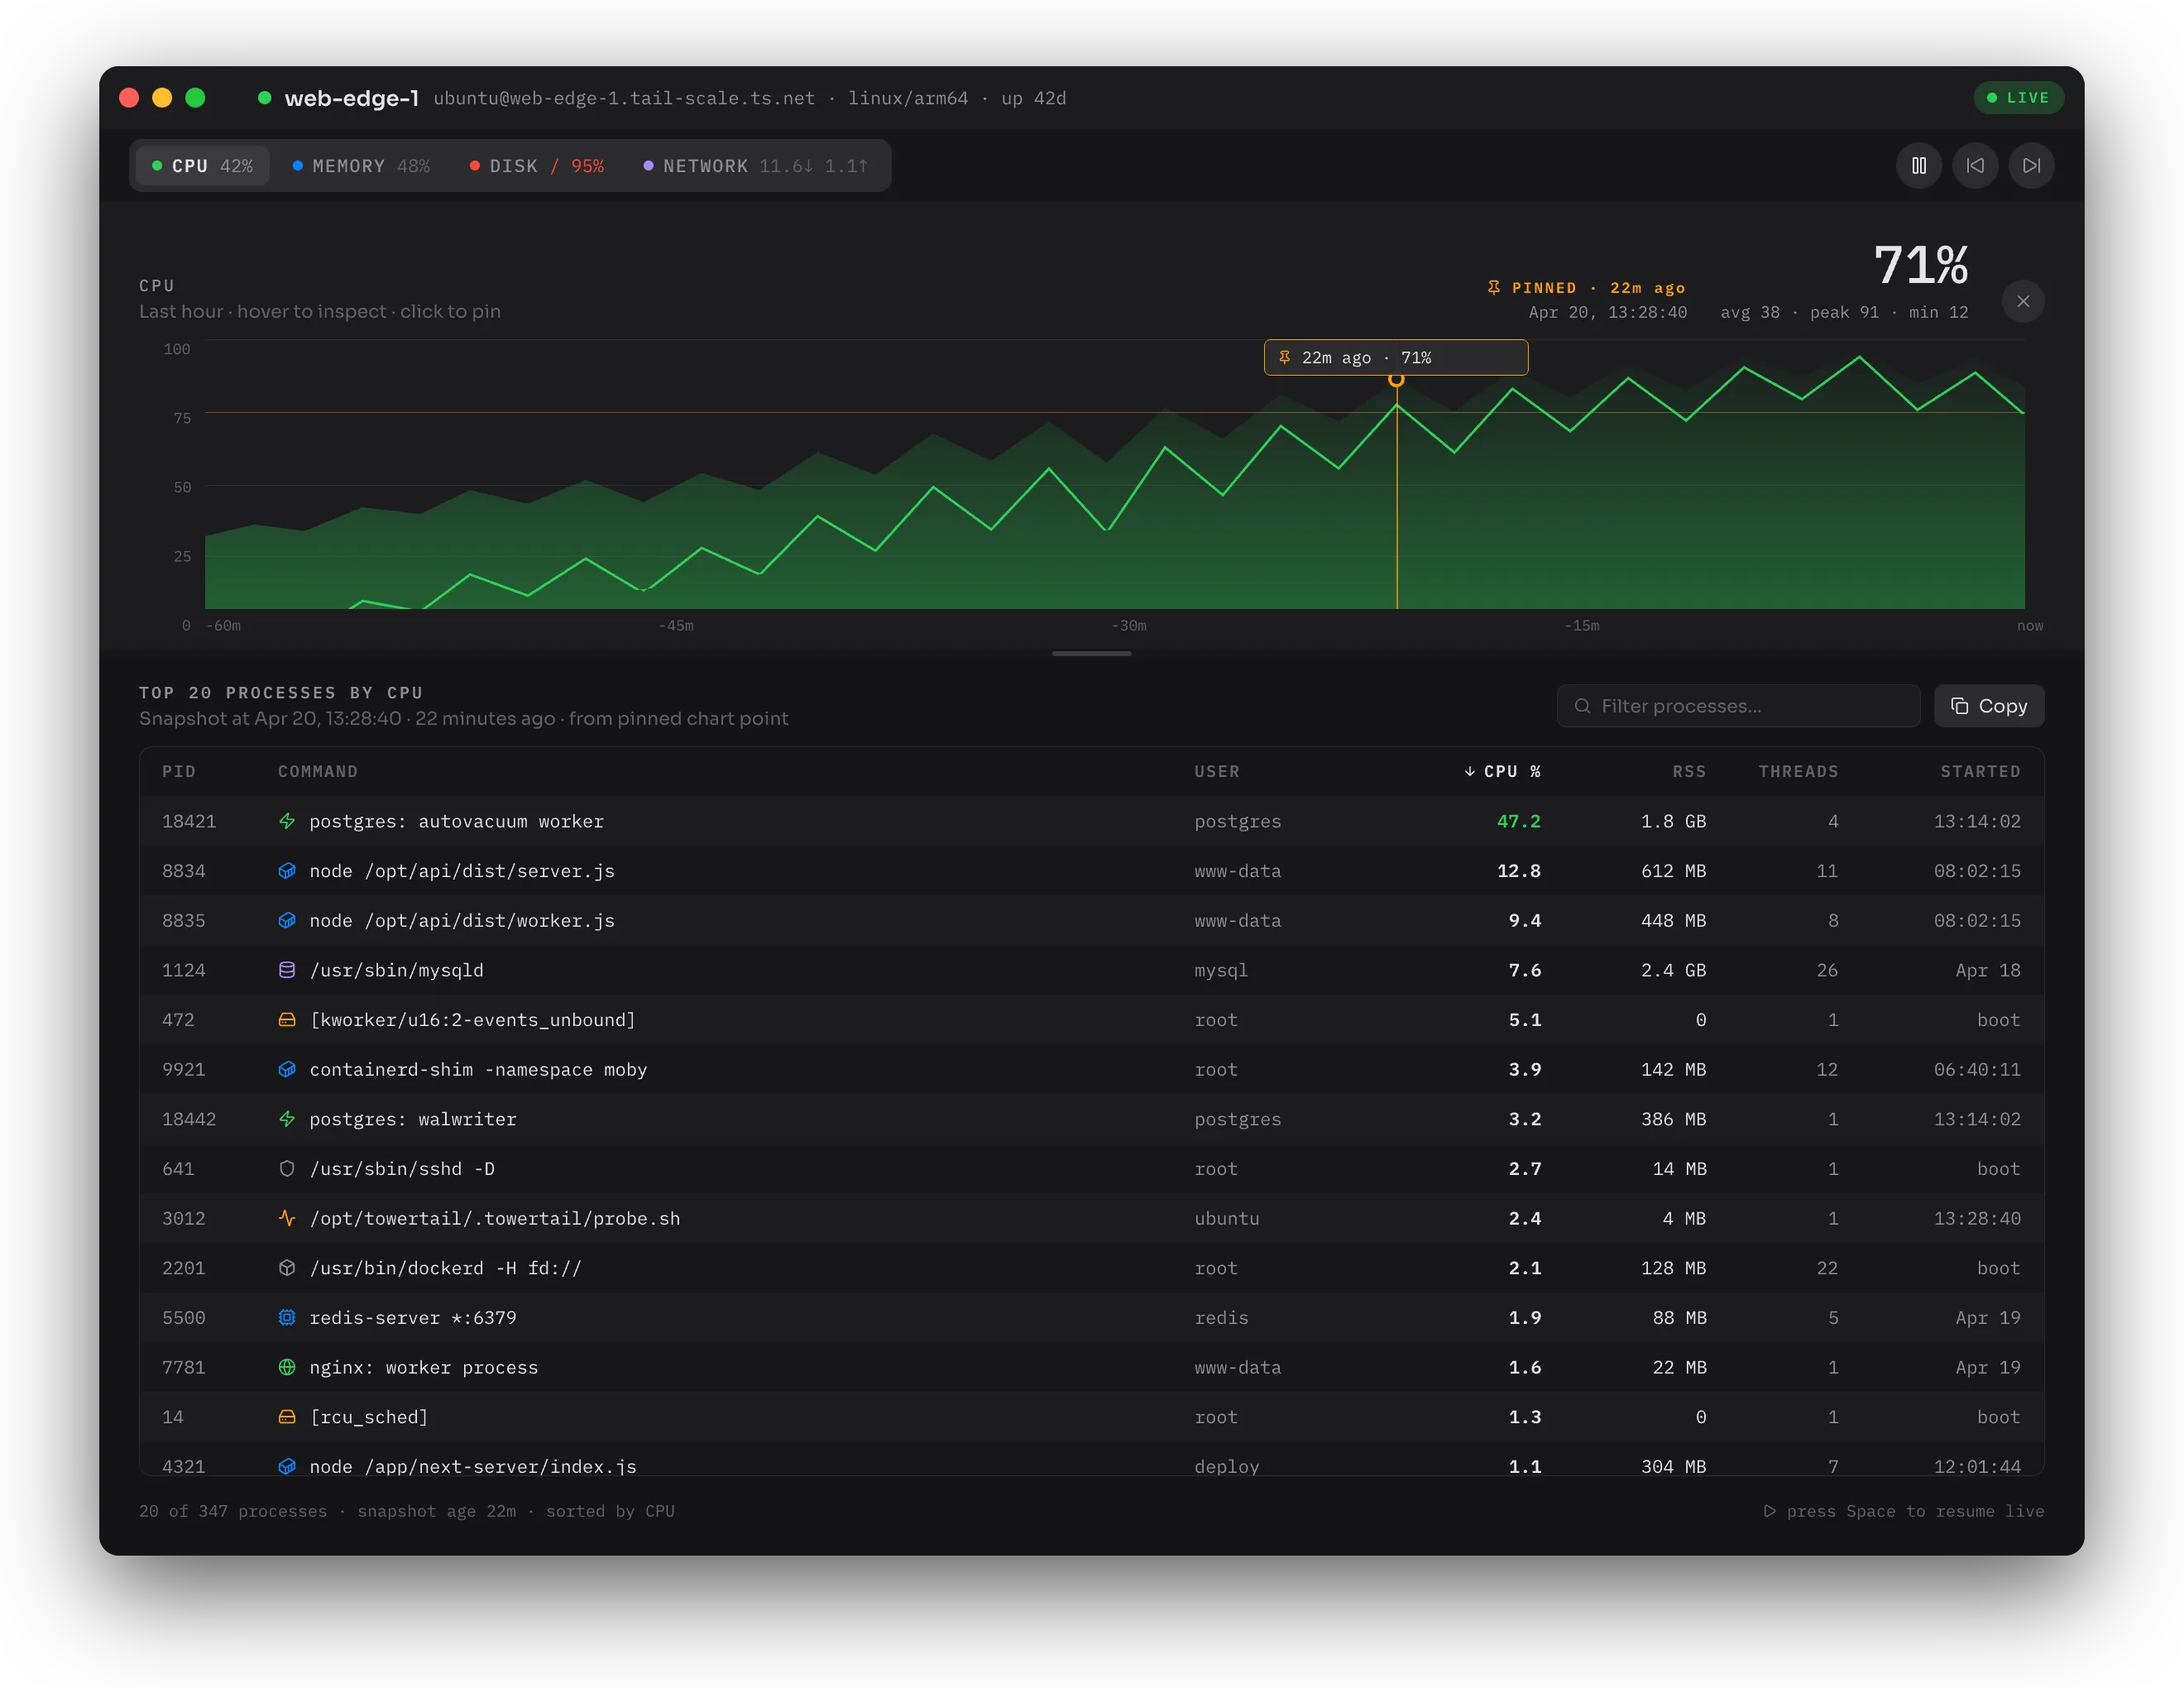Click the 47.2 CPU value
The width and height of the screenshot is (2184, 1688).
[x=1518, y=821]
